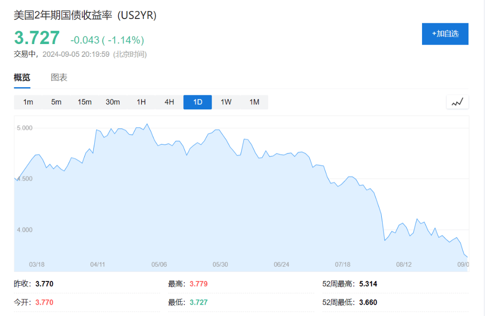Enable the 15m timeframe
485x316 pixels.
coord(84,102)
